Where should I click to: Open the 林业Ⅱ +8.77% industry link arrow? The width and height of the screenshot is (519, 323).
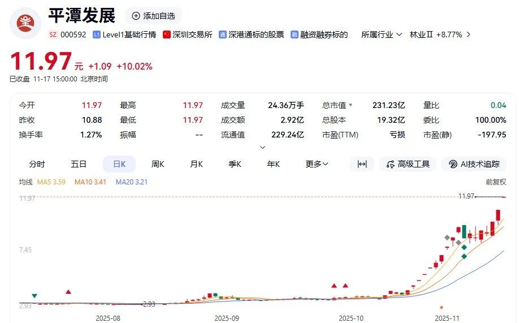pyautogui.click(x=468, y=35)
